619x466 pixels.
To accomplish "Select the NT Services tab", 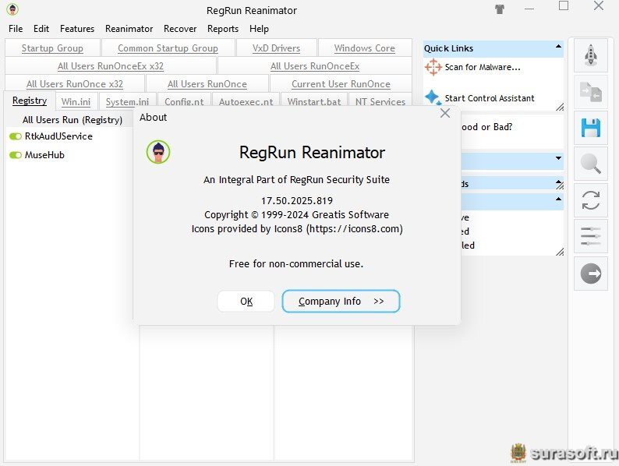I will point(380,101).
